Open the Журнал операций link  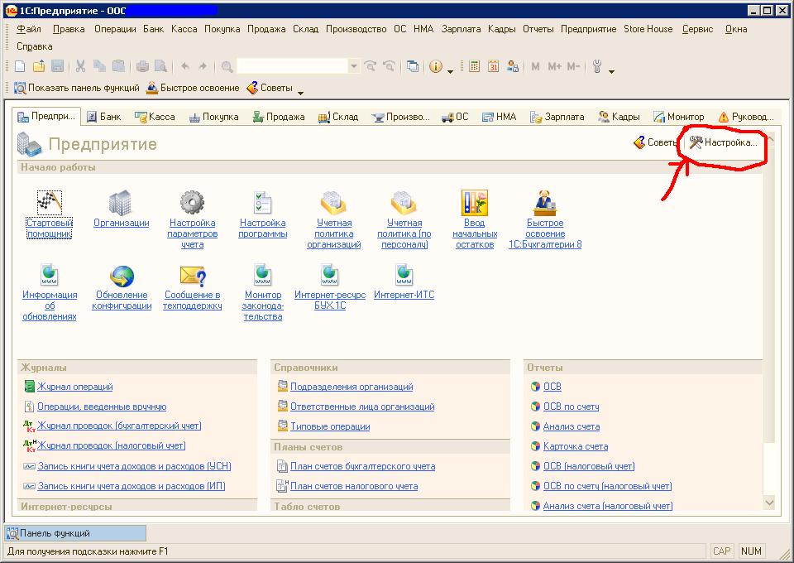(x=75, y=387)
